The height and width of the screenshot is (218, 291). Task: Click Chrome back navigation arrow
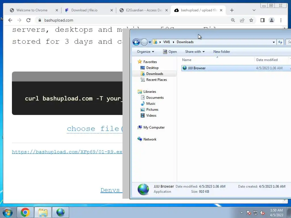(10, 20)
